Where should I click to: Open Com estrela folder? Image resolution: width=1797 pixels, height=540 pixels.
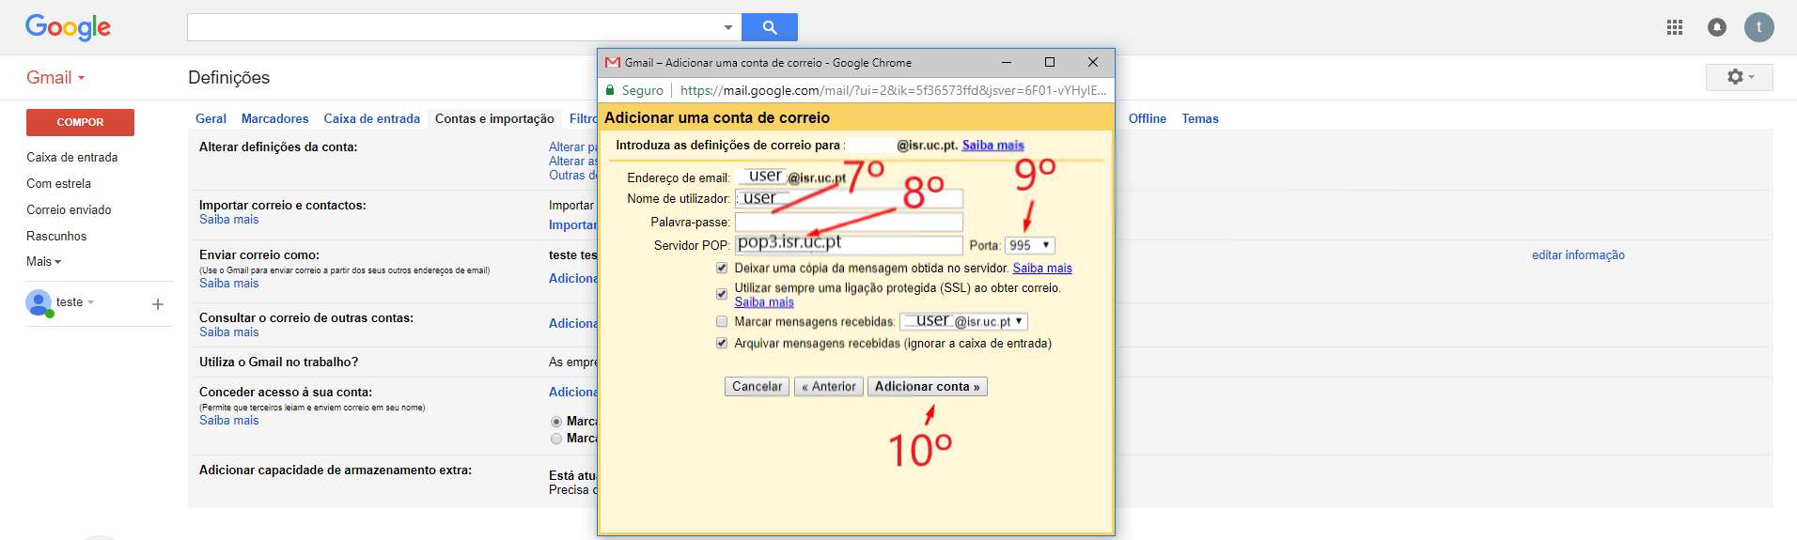pos(58,184)
